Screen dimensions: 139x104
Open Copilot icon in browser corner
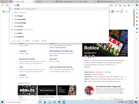tap(137, 5)
